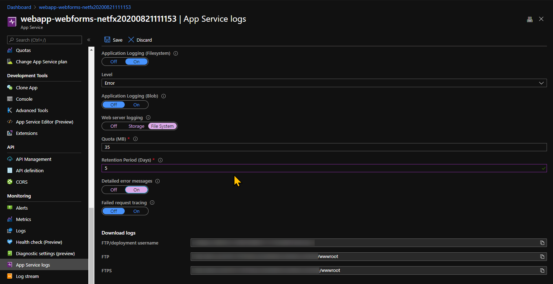553x284 pixels.
Task: Click the Advanced Tools Kudu icon
Action: point(10,110)
